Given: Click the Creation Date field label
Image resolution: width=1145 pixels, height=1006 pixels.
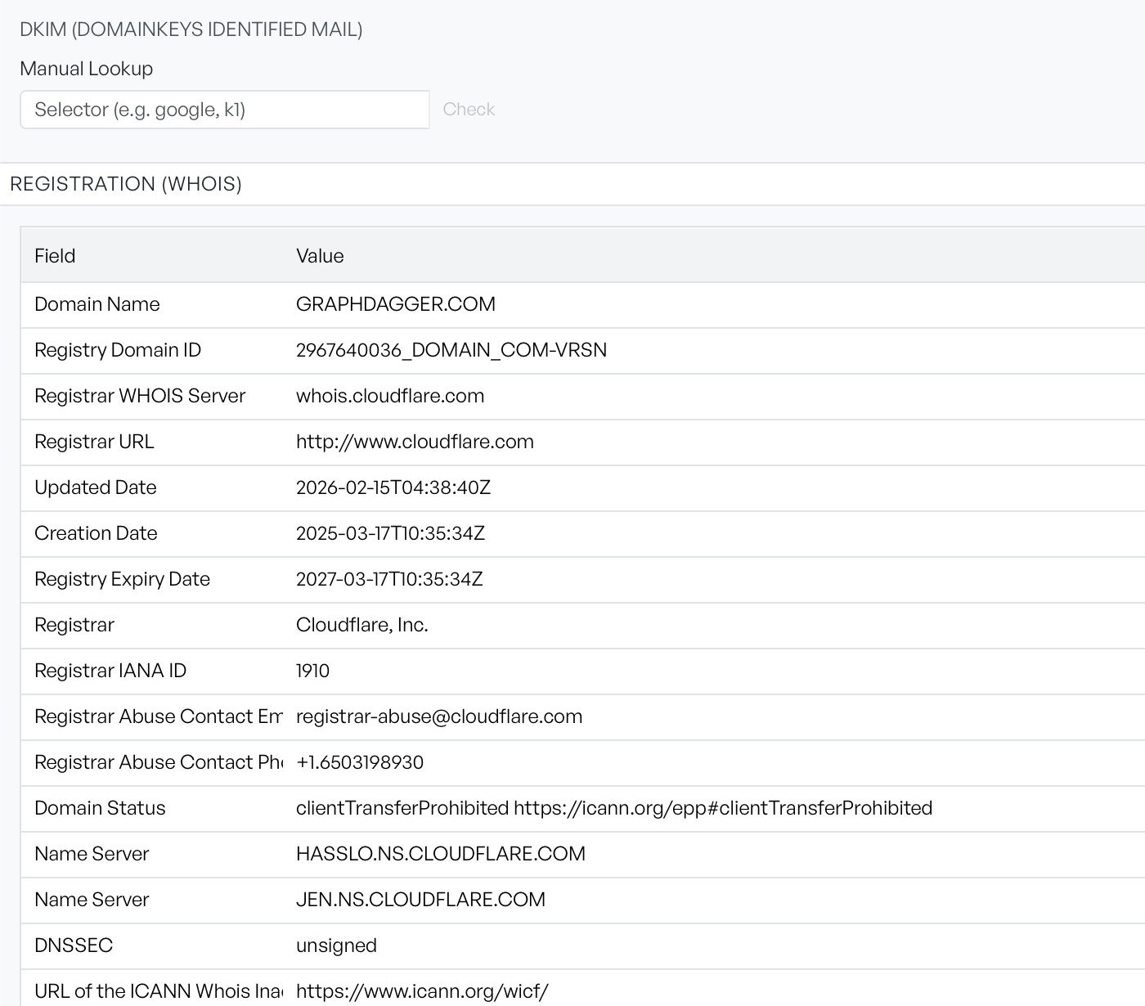Looking at the screenshot, I should (96, 533).
